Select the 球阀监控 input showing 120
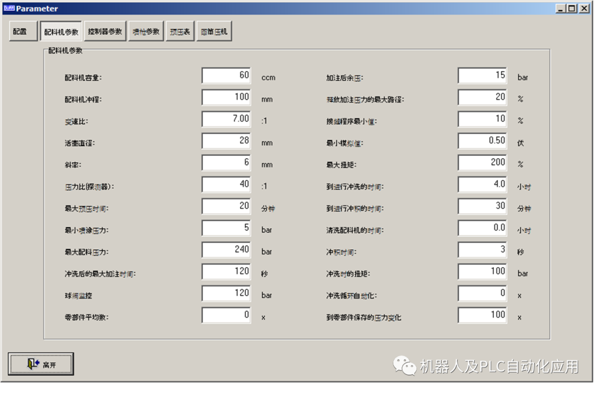The width and height of the screenshot is (599, 393). click(226, 293)
